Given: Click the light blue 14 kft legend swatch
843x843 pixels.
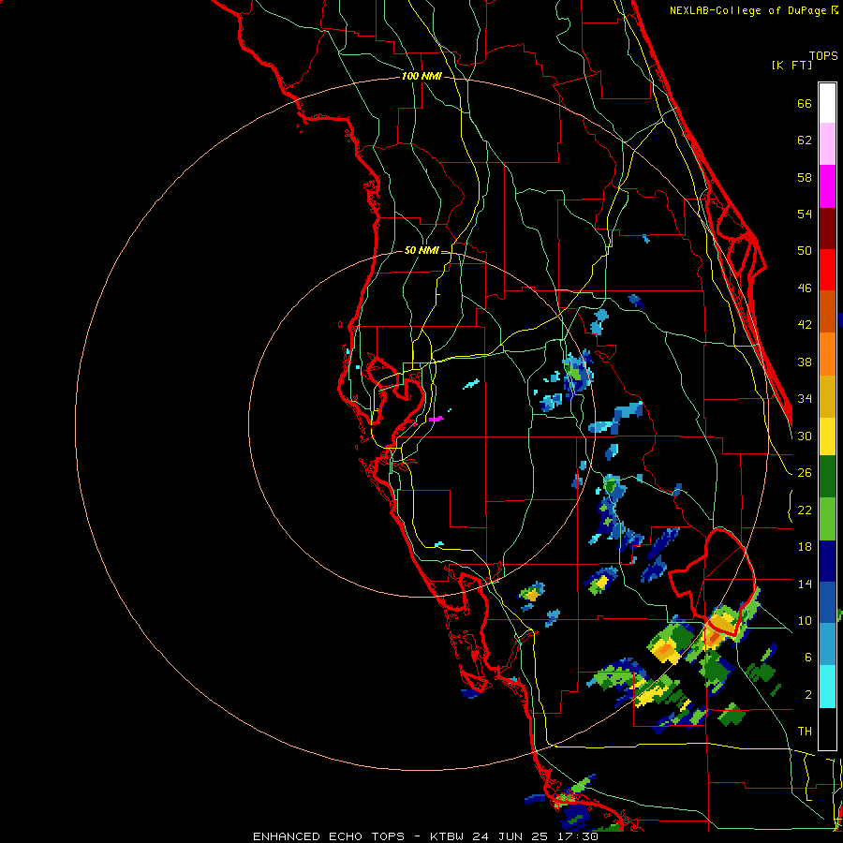Looking at the screenshot, I should pyautogui.click(x=827, y=644).
